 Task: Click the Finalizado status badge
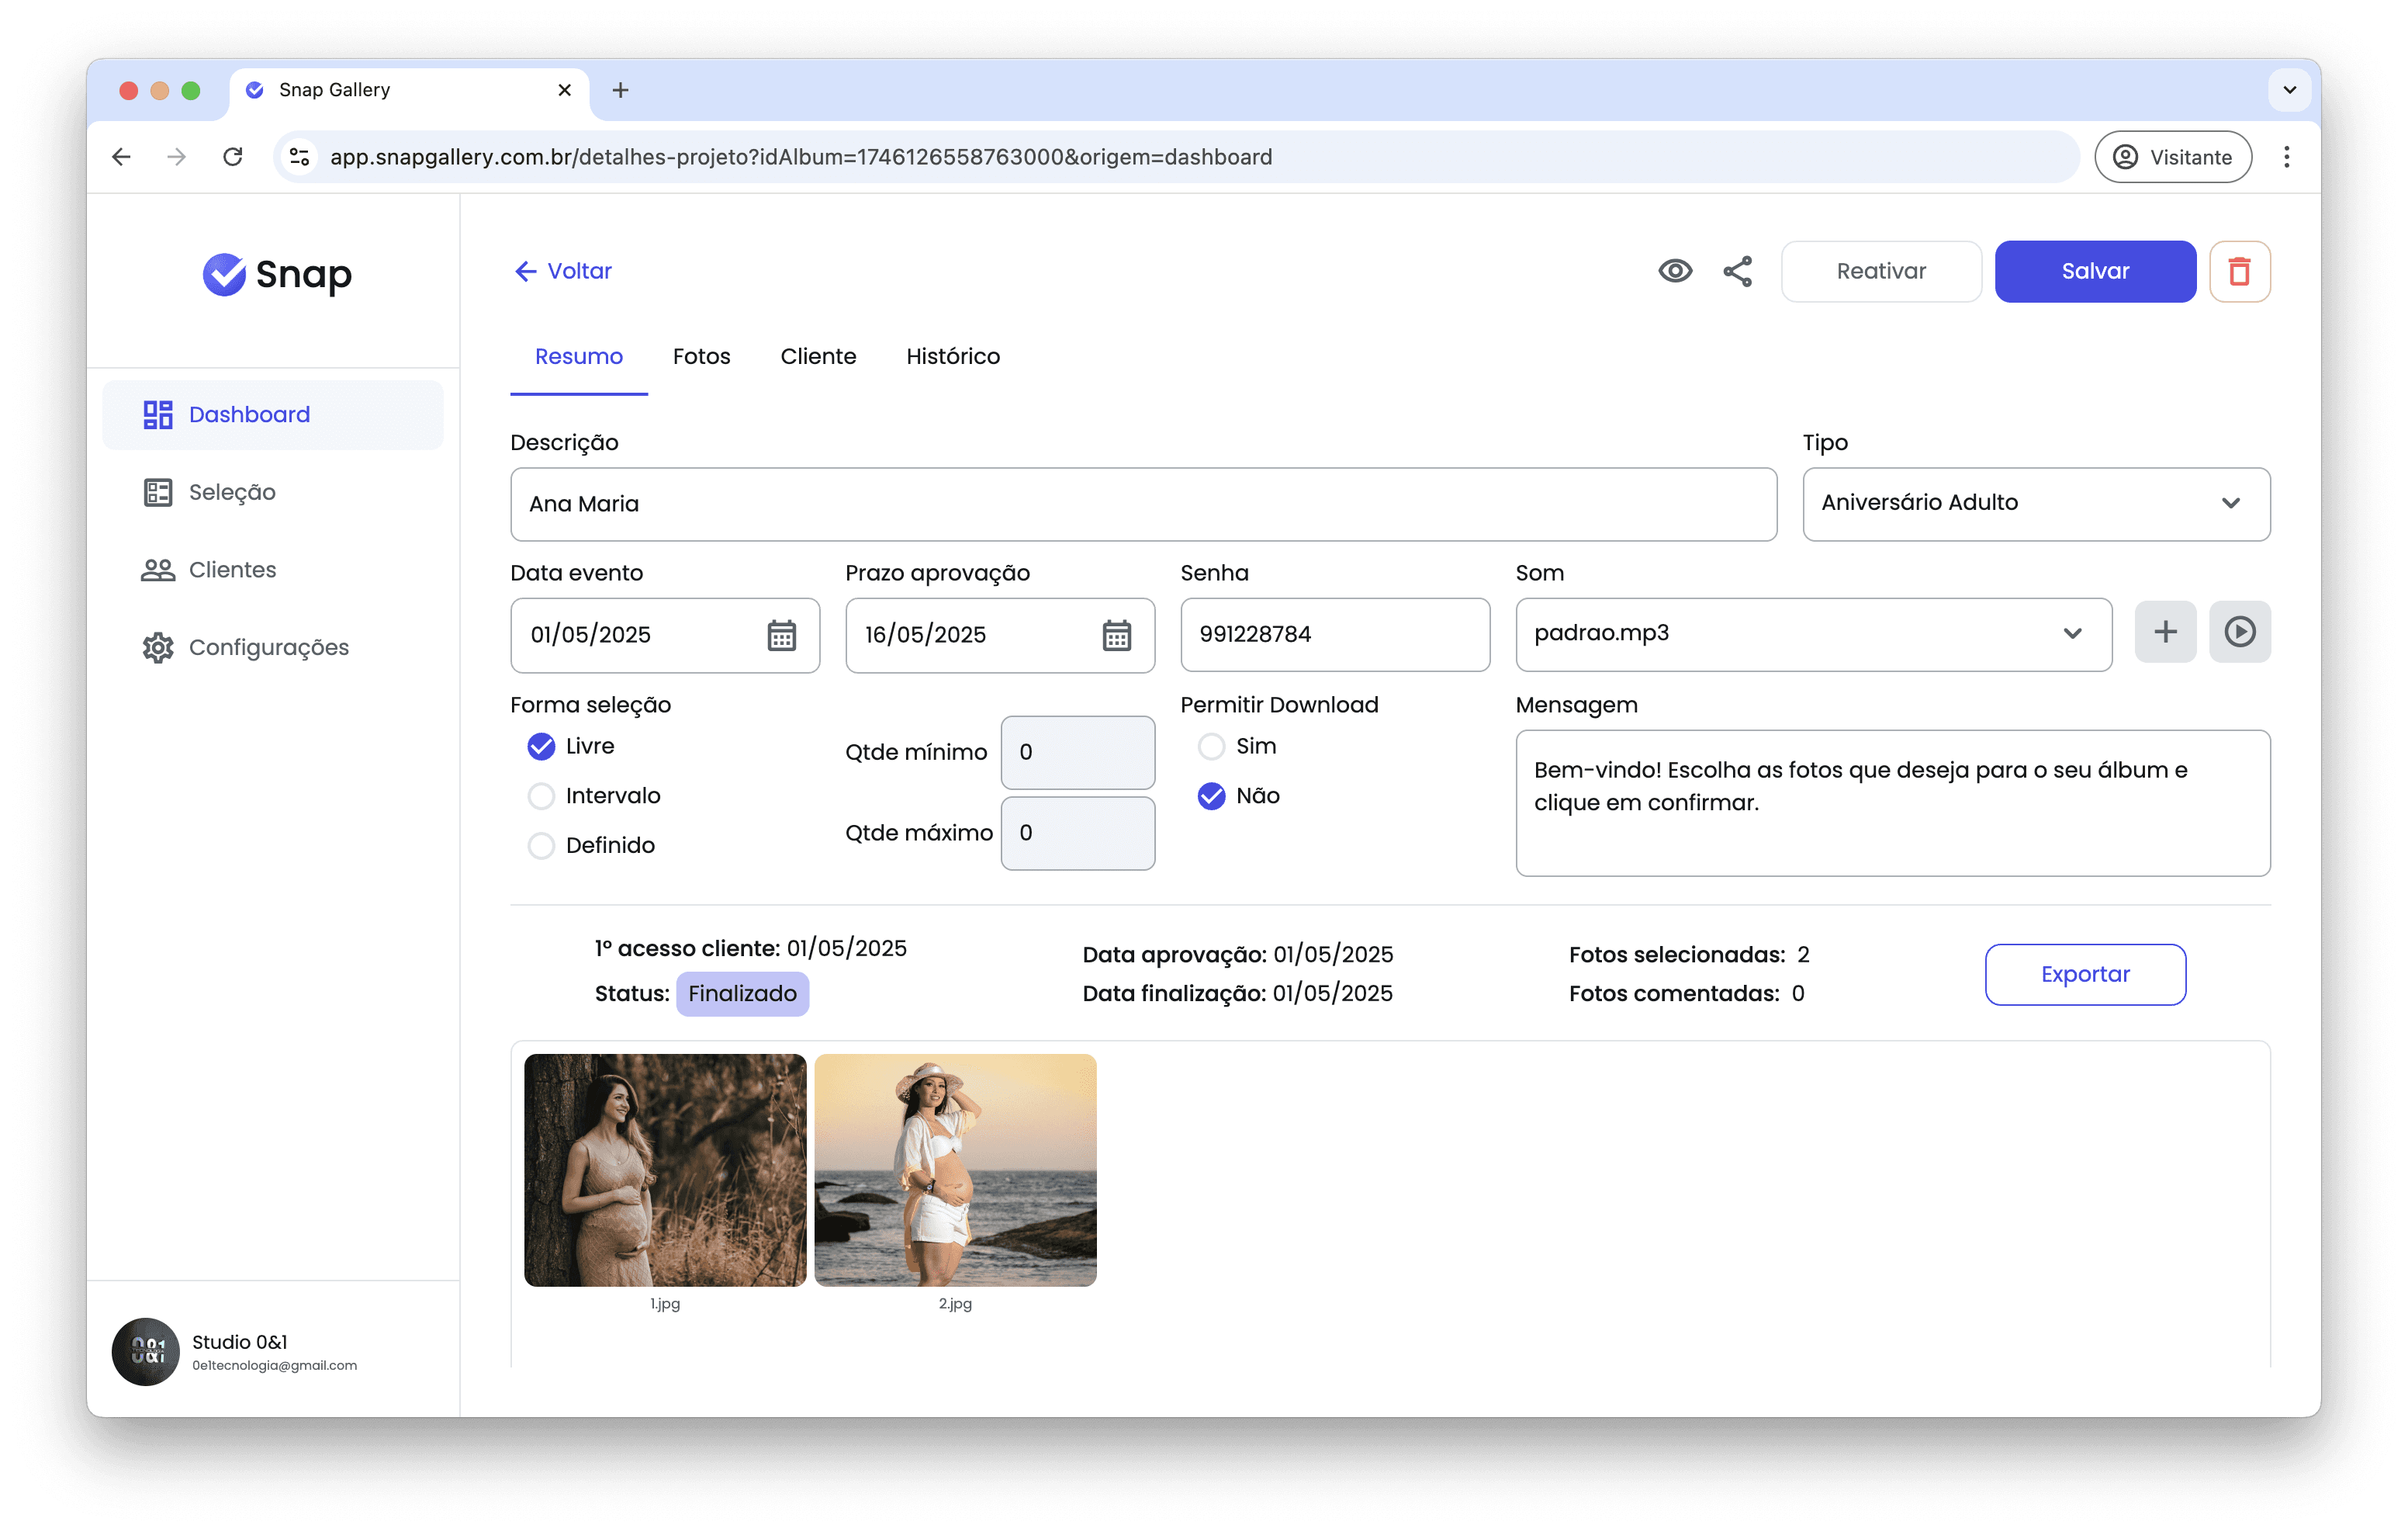pos(742,993)
